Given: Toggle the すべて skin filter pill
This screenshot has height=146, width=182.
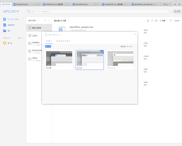Looking at the screenshot, I should (48, 47).
